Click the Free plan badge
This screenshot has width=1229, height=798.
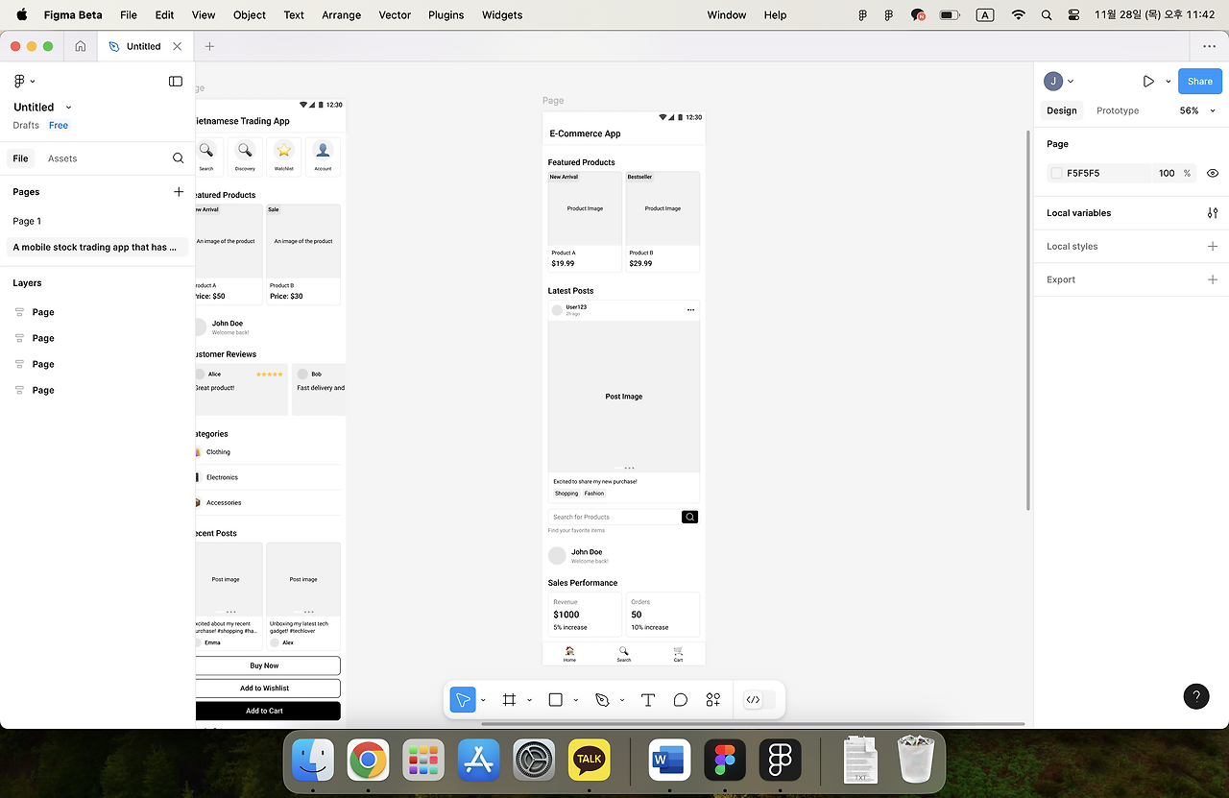tap(59, 126)
